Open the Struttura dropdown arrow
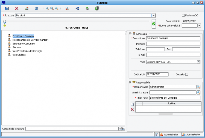 coord(154,16)
